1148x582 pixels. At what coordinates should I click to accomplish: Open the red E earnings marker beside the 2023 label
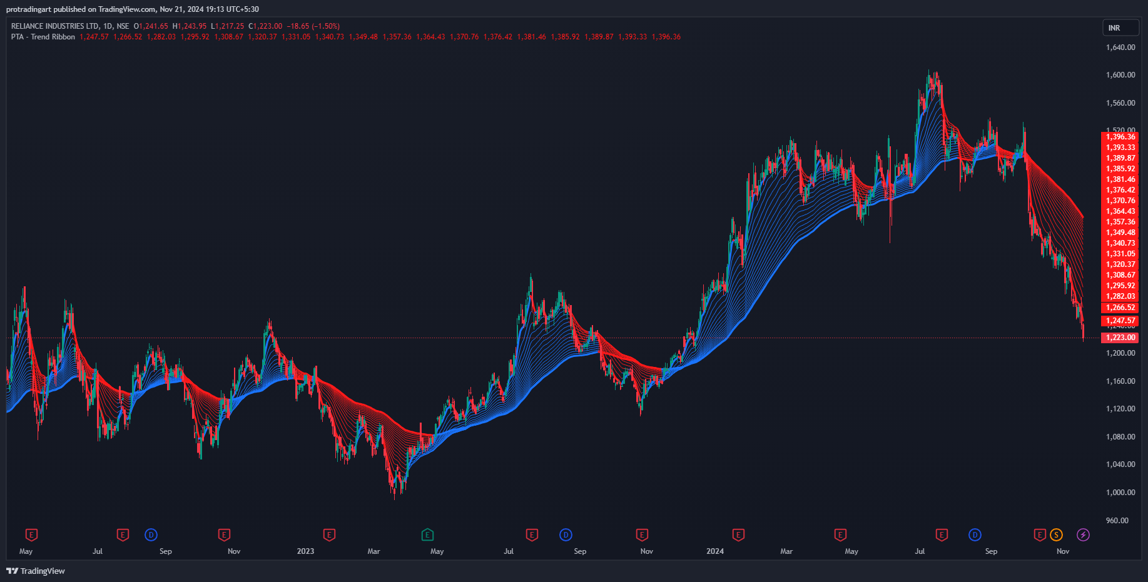tap(329, 534)
